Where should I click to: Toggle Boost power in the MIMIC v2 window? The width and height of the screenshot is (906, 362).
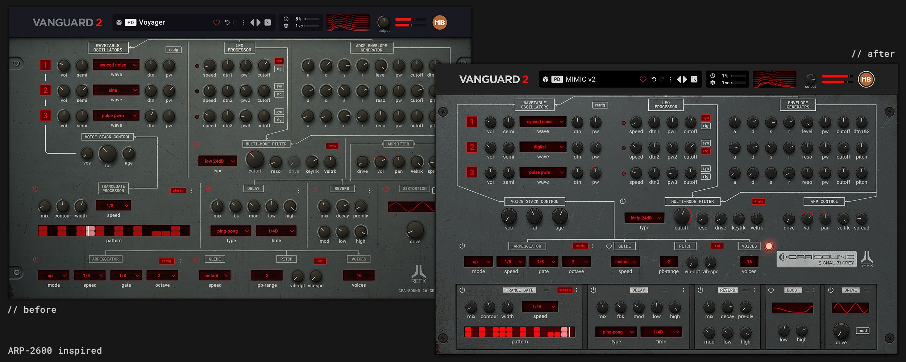tap(771, 290)
